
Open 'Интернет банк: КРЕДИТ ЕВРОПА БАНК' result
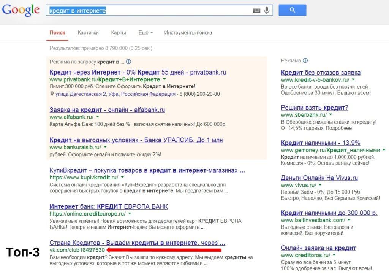(109, 206)
